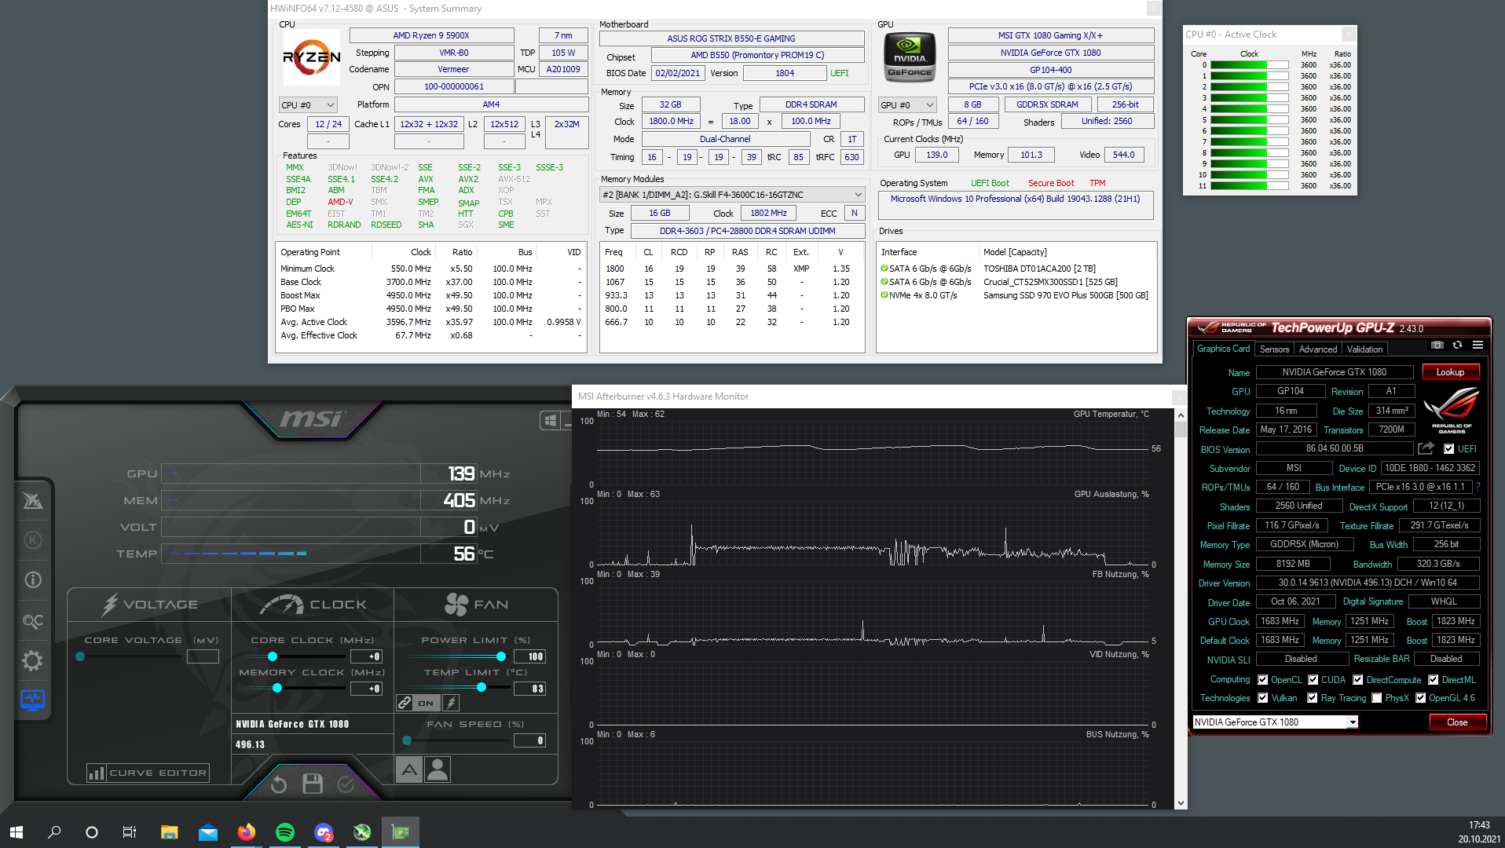Switch to the Graphics Card tab
The height and width of the screenshot is (848, 1505).
[x=1223, y=349]
